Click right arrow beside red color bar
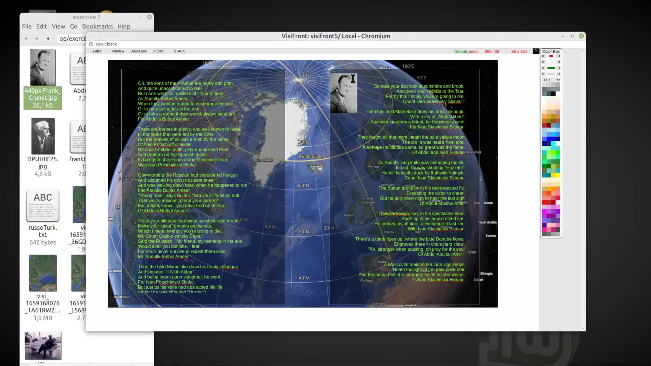Viewport: 651px width, 366px height. [x=559, y=56]
